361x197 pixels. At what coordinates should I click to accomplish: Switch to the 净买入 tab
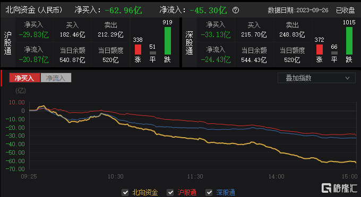point(24,78)
